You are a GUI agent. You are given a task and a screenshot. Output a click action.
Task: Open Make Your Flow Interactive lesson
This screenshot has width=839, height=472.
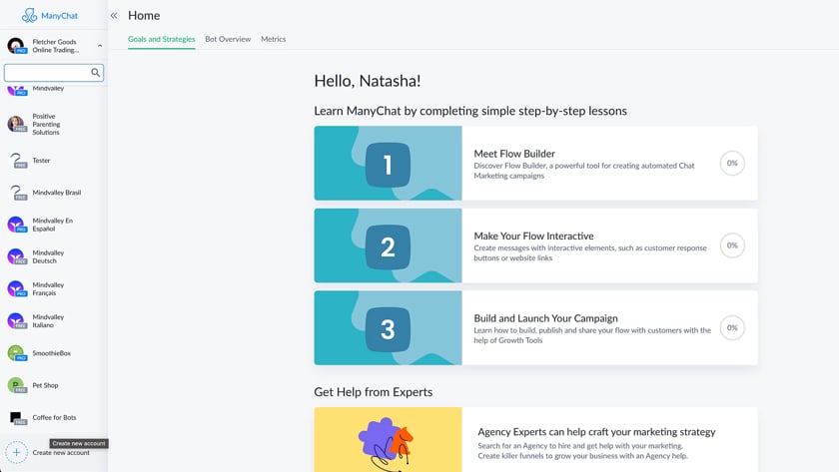[535, 245]
